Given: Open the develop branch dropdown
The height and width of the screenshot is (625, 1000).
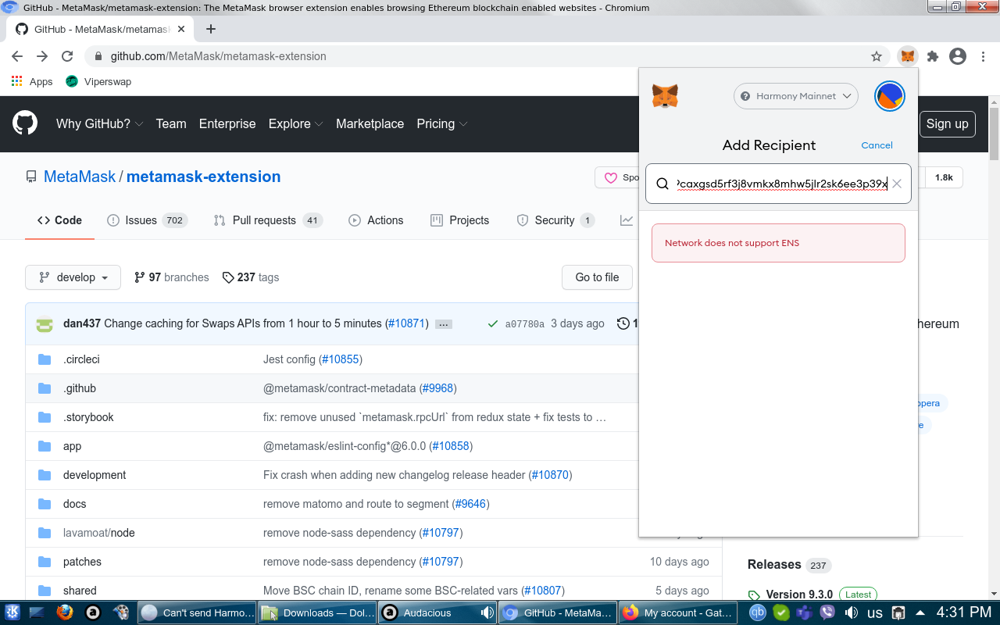Looking at the screenshot, I should click(73, 277).
